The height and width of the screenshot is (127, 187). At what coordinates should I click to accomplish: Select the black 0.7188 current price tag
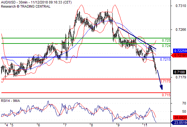point(179,72)
